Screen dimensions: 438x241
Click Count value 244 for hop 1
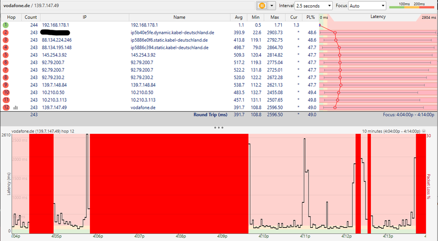(34, 25)
